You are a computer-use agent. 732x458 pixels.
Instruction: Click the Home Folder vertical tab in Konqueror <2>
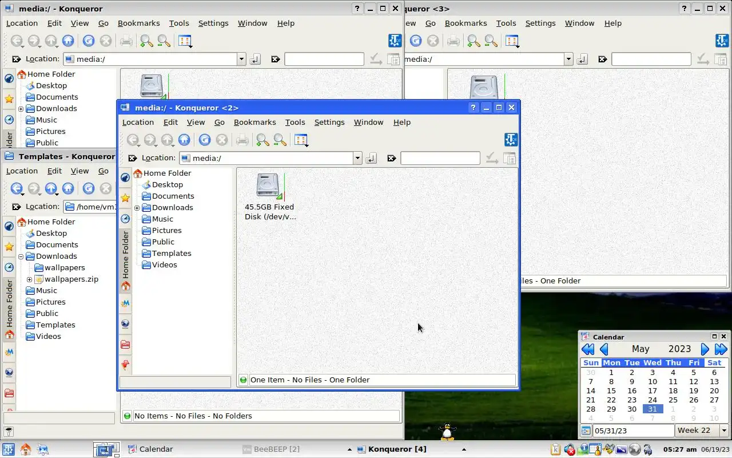point(125,260)
